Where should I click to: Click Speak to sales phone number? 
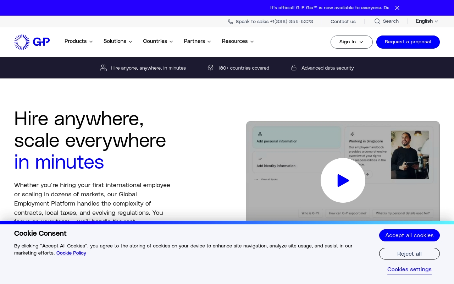[275, 22]
